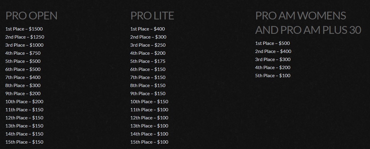Click Pro Open 8th Place $300 text
Image resolution: width=370 pixels, height=149 pixels.
click(23, 86)
